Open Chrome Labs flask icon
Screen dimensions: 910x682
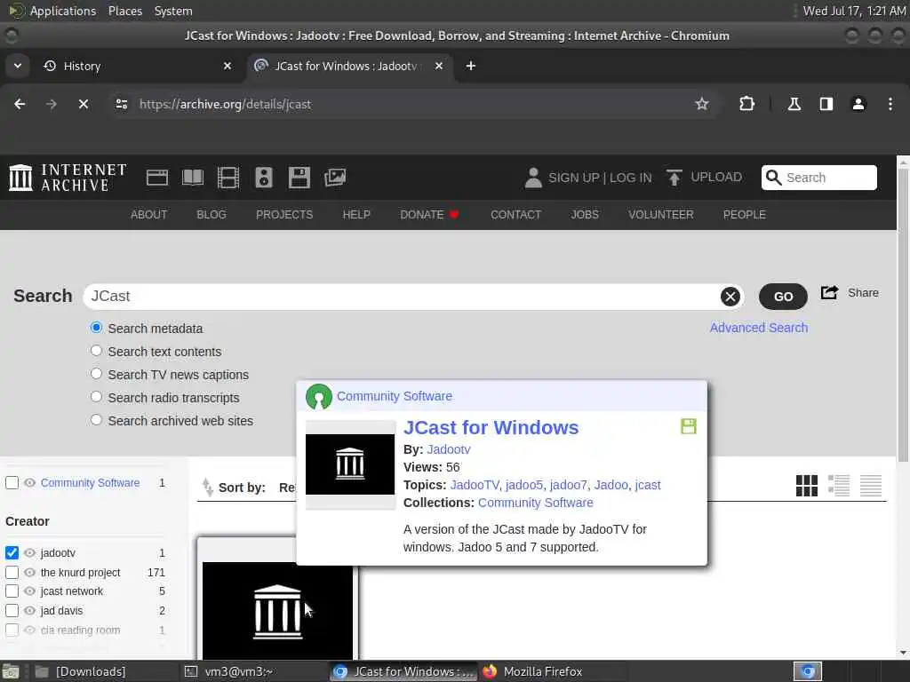[794, 104]
